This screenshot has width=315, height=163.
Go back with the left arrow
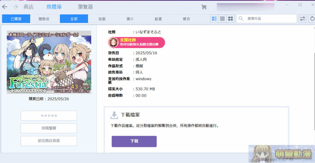click(x=5, y=7)
